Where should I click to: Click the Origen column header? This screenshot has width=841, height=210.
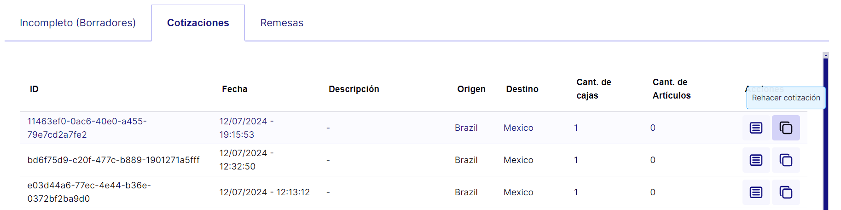pos(471,89)
